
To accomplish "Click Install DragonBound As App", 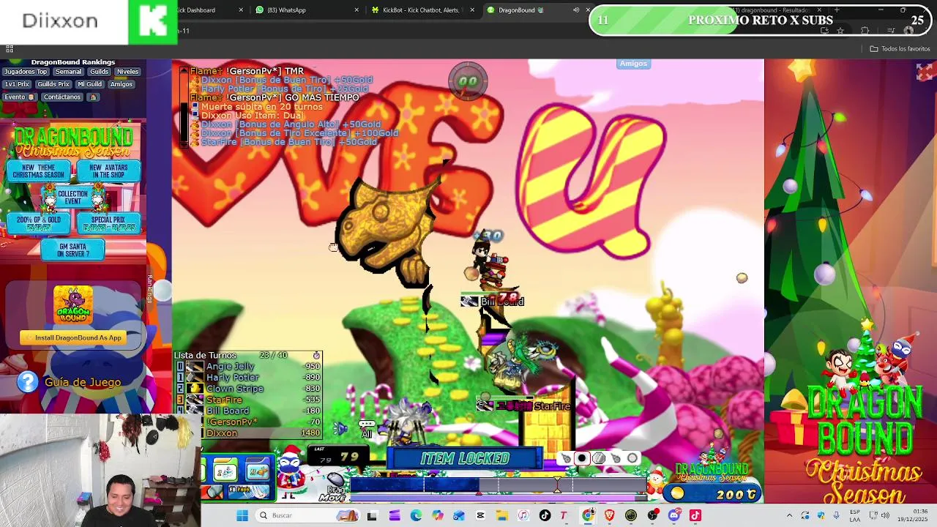I will coord(73,337).
